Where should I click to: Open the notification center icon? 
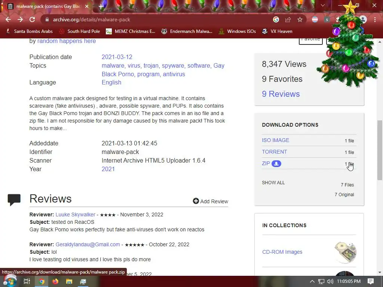(371, 281)
